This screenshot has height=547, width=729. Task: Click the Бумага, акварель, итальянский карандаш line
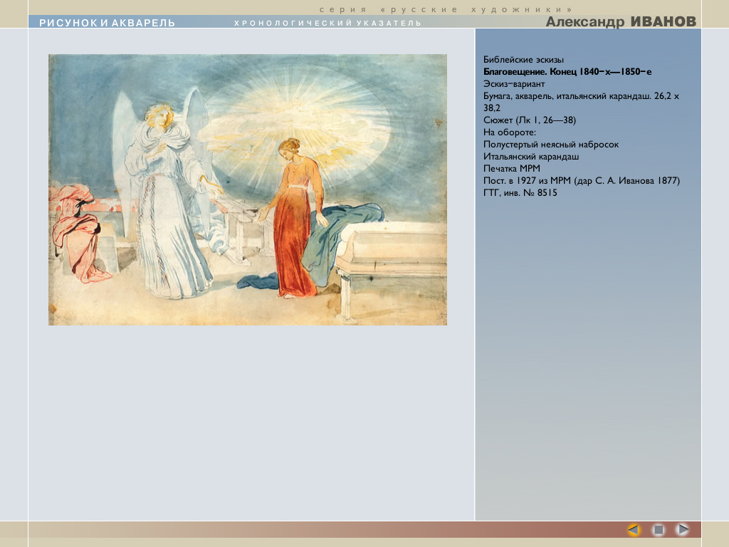click(x=581, y=96)
